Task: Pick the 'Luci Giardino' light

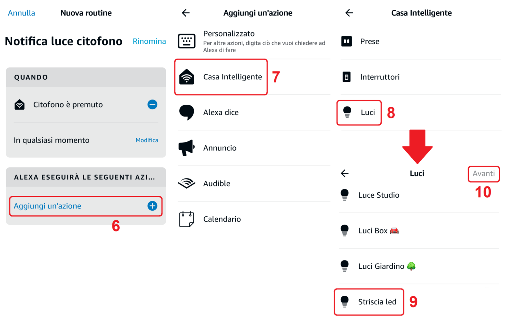Action: tap(381, 266)
